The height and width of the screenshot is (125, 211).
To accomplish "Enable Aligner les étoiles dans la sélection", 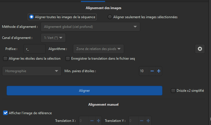I will pyautogui.click(x=5, y=59).
